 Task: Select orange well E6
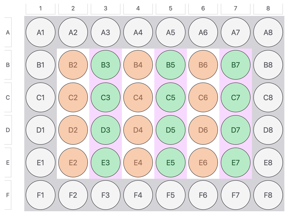click(x=203, y=163)
